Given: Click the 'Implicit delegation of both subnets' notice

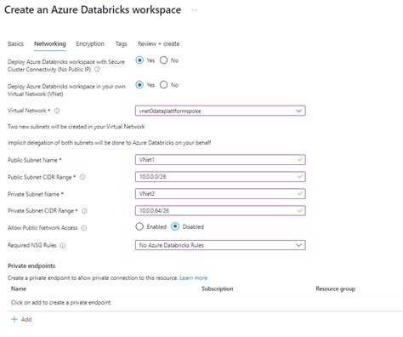Looking at the screenshot, I should (109, 142).
